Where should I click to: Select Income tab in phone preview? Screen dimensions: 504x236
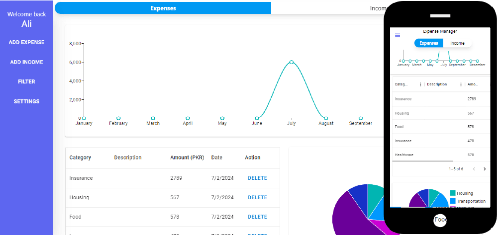click(457, 43)
